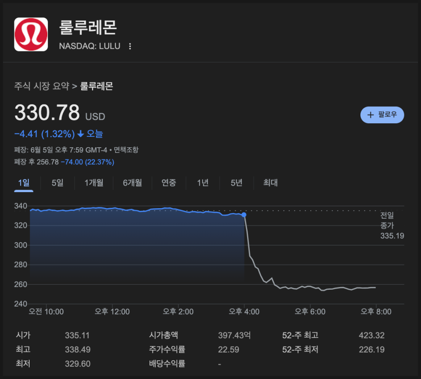Click the 배당수익률 label
This screenshot has width=421, height=379.
(167, 364)
